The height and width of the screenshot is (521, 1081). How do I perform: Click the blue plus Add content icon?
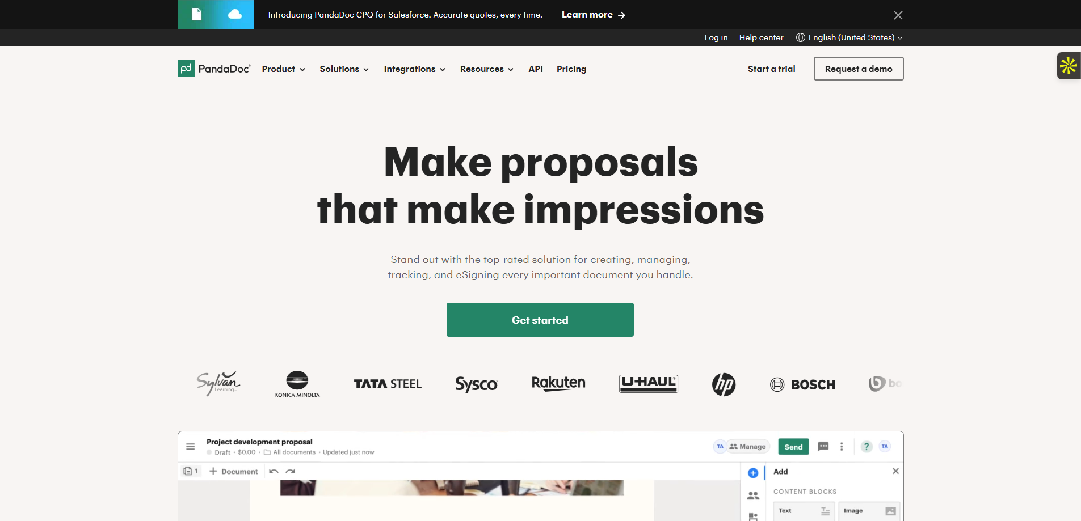(753, 473)
